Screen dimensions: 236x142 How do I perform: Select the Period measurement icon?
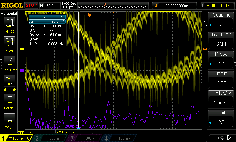point(9,24)
